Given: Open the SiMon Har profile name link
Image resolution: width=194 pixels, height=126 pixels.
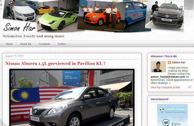Looking at the screenshot, I should [x=179, y=63].
